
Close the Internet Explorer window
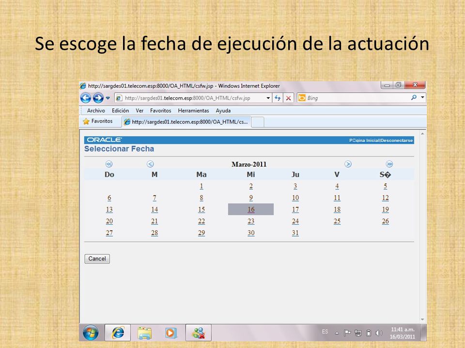click(x=415, y=85)
